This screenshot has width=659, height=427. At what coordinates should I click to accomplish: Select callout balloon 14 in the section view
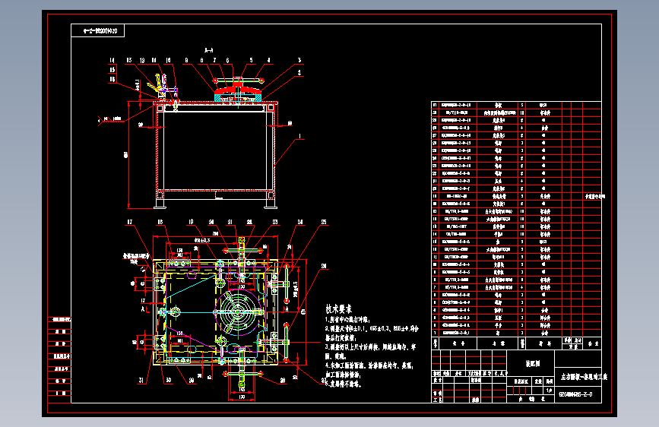coord(112,61)
